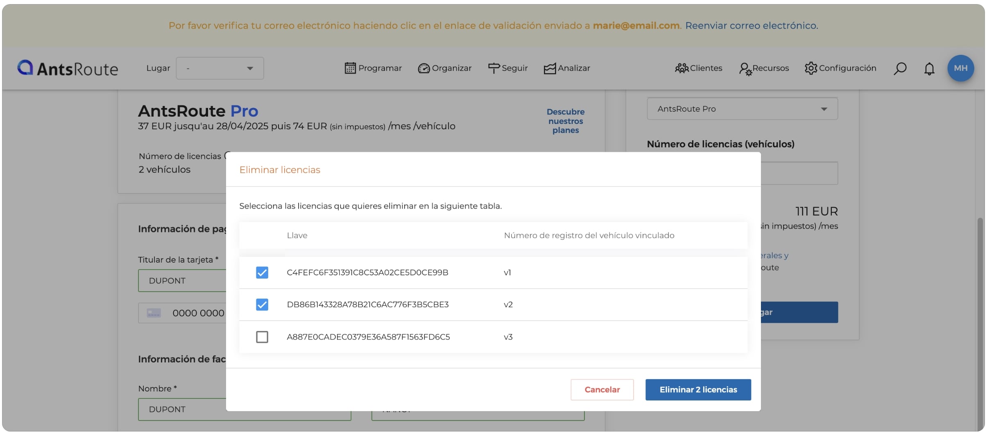Click vehicle v1 cell
This screenshot has width=987, height=434.
coord(507,273)
